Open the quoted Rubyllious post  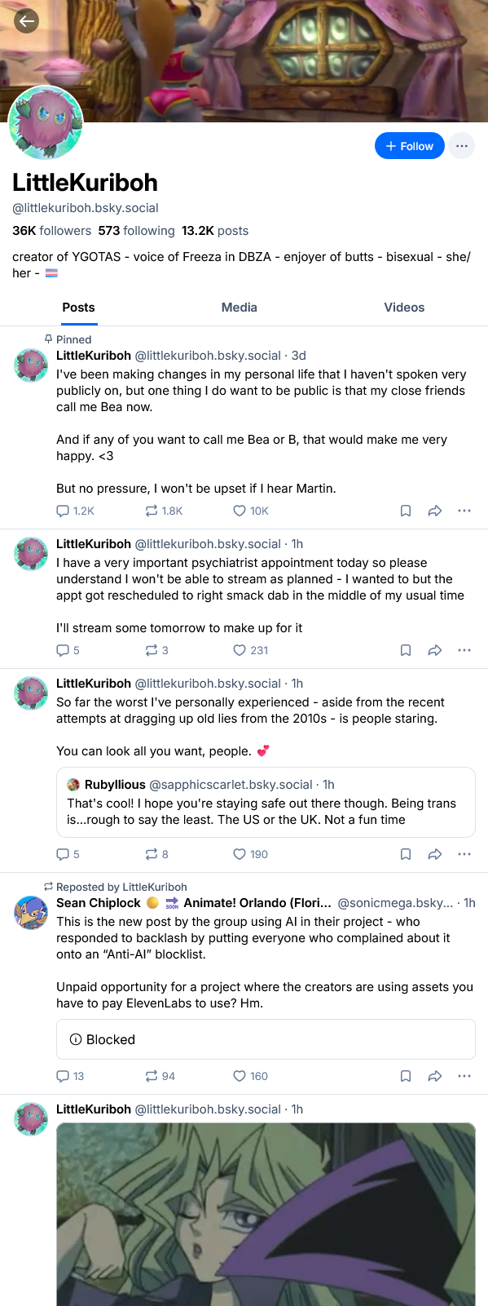[266, 802]
